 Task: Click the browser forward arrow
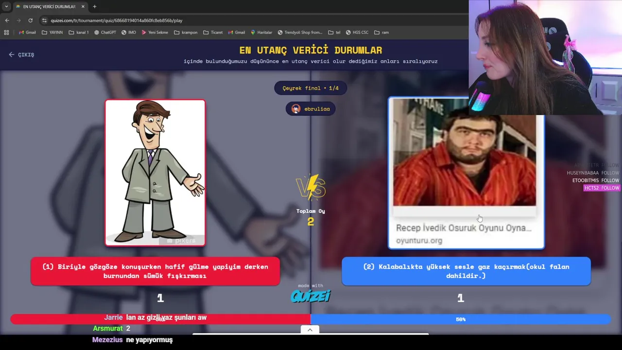tap(18, 20)
